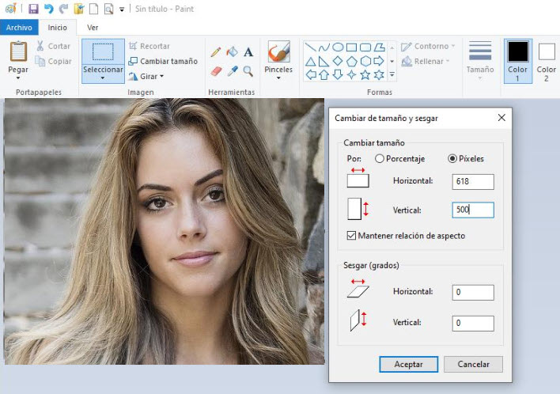Click Copiar in Portapapeles

54,61
